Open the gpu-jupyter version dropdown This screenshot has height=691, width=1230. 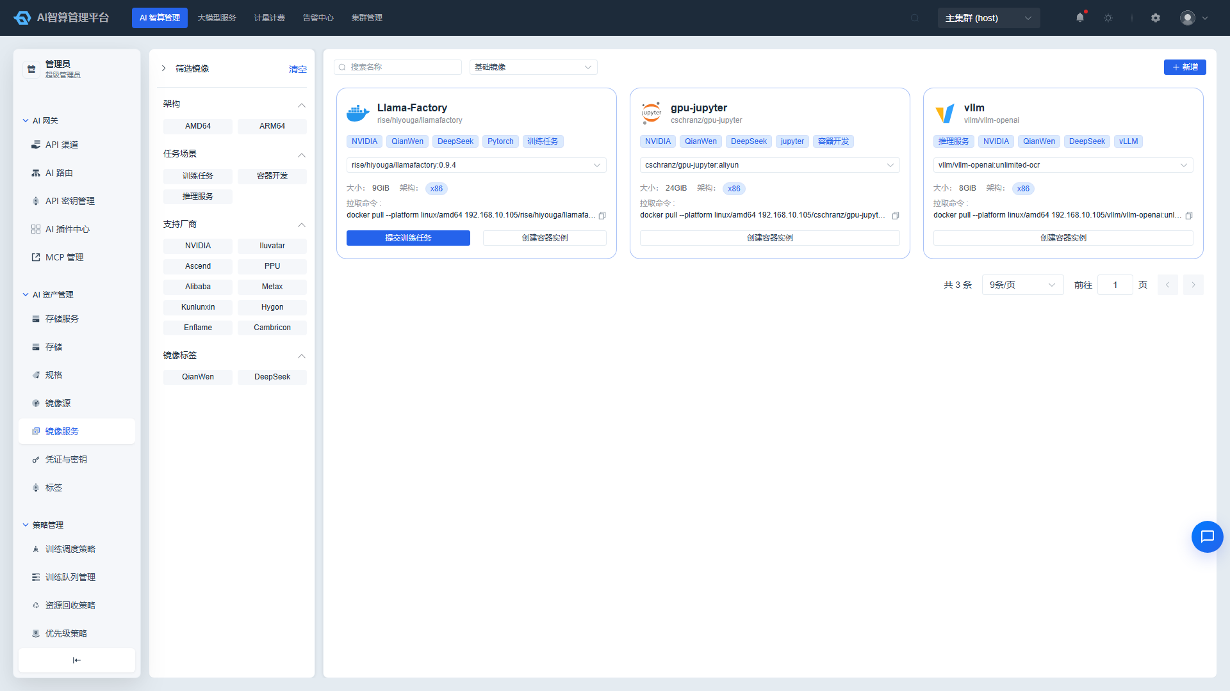[x=770, y=165]
